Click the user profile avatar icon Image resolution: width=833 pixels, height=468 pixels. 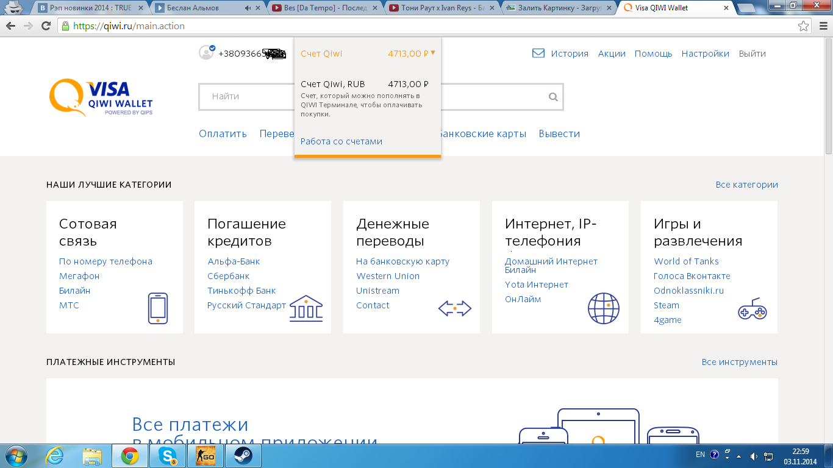coord(207,53)
